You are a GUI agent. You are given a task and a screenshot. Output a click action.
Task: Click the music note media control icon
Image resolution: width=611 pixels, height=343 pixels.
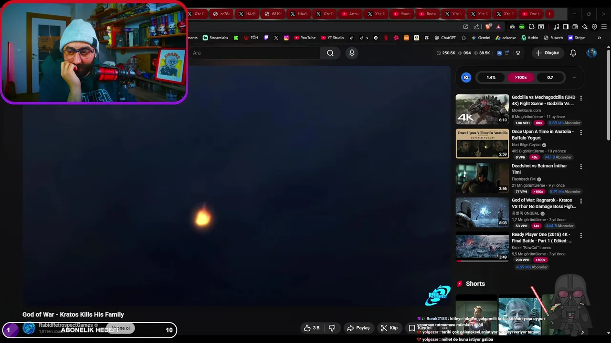pyautogui.click(x=557, y=27)
